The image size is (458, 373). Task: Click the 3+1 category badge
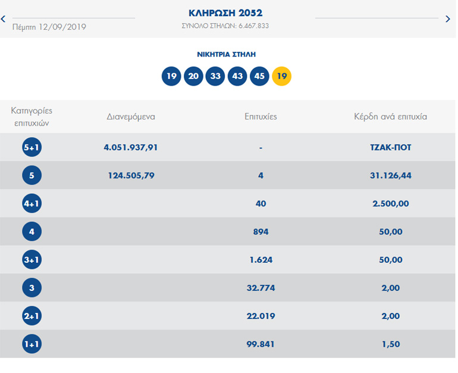click(32, 260)
